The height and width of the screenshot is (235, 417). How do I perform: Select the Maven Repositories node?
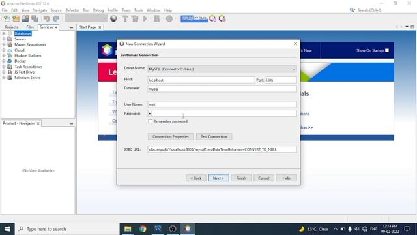point(30,44)
